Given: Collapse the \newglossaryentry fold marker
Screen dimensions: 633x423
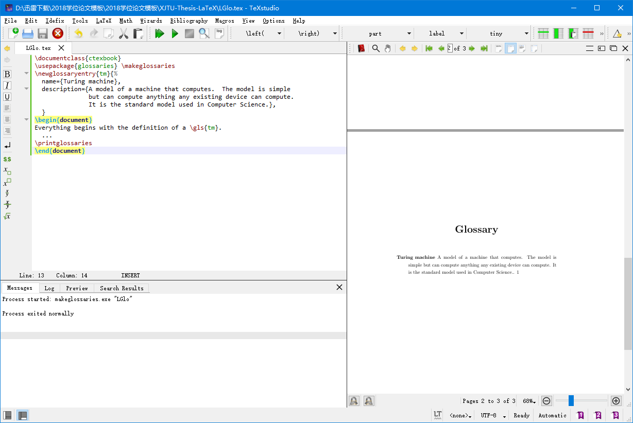Looking at the screenshot, I should pyautogui.click(x=26, y=74).
